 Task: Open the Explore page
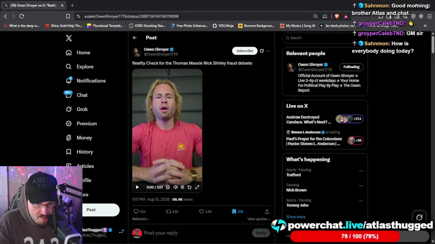80,67
